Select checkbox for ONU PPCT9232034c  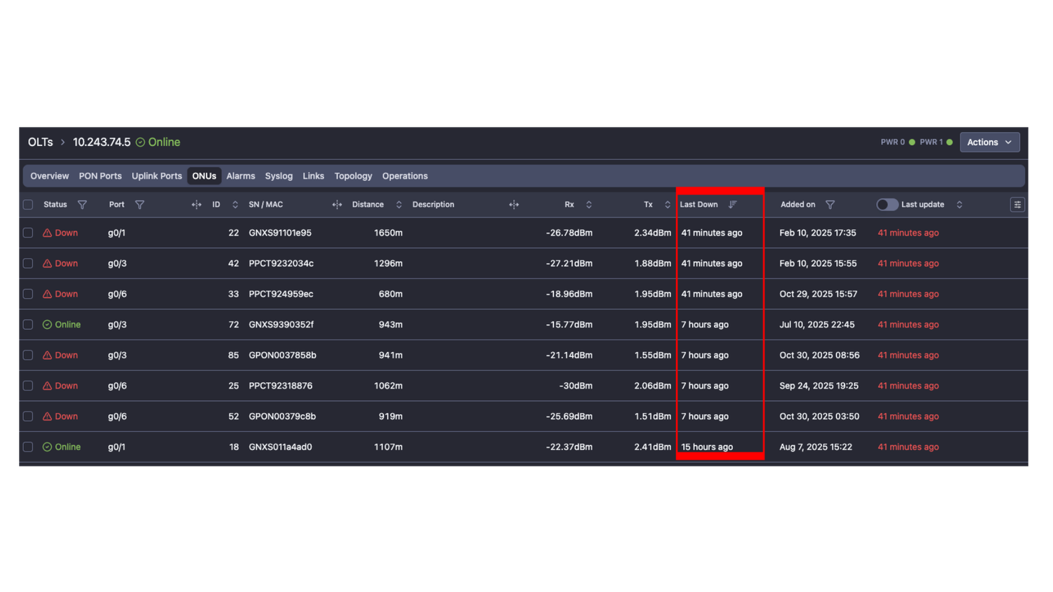click(28, 264)
